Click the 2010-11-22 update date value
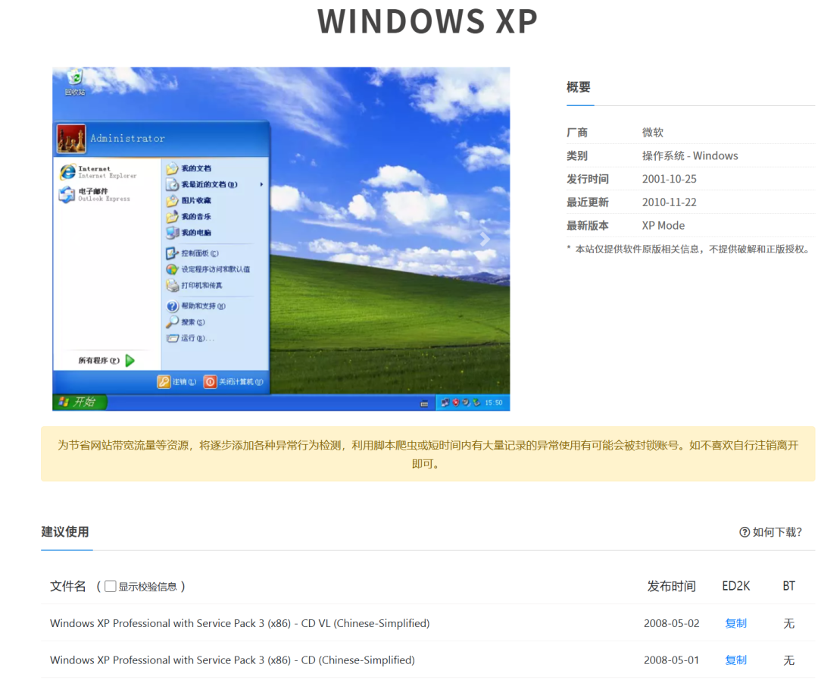 pos(670,202)
